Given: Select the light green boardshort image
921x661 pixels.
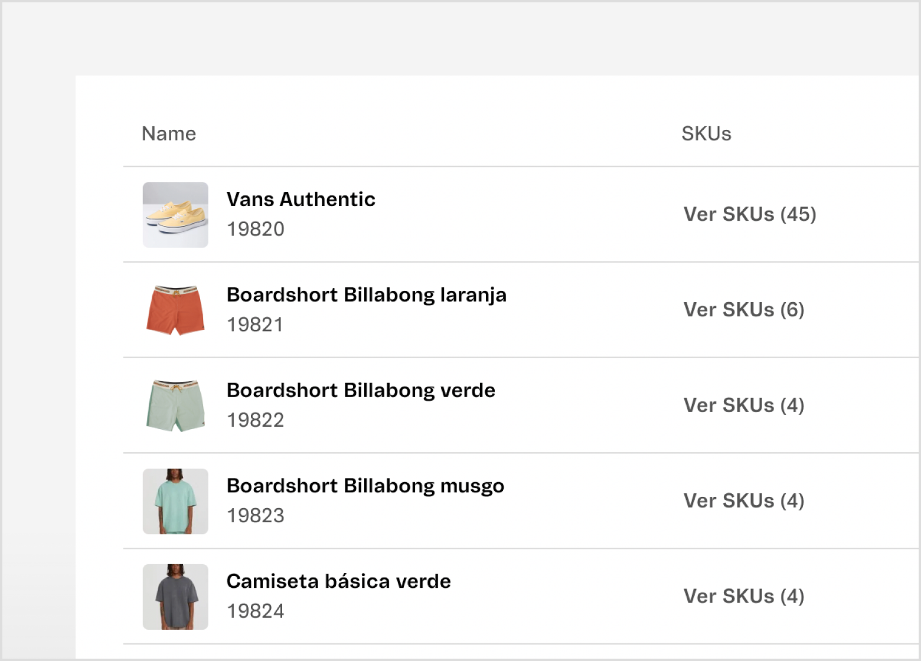Looking at the screenshot, I should (175, 406).
